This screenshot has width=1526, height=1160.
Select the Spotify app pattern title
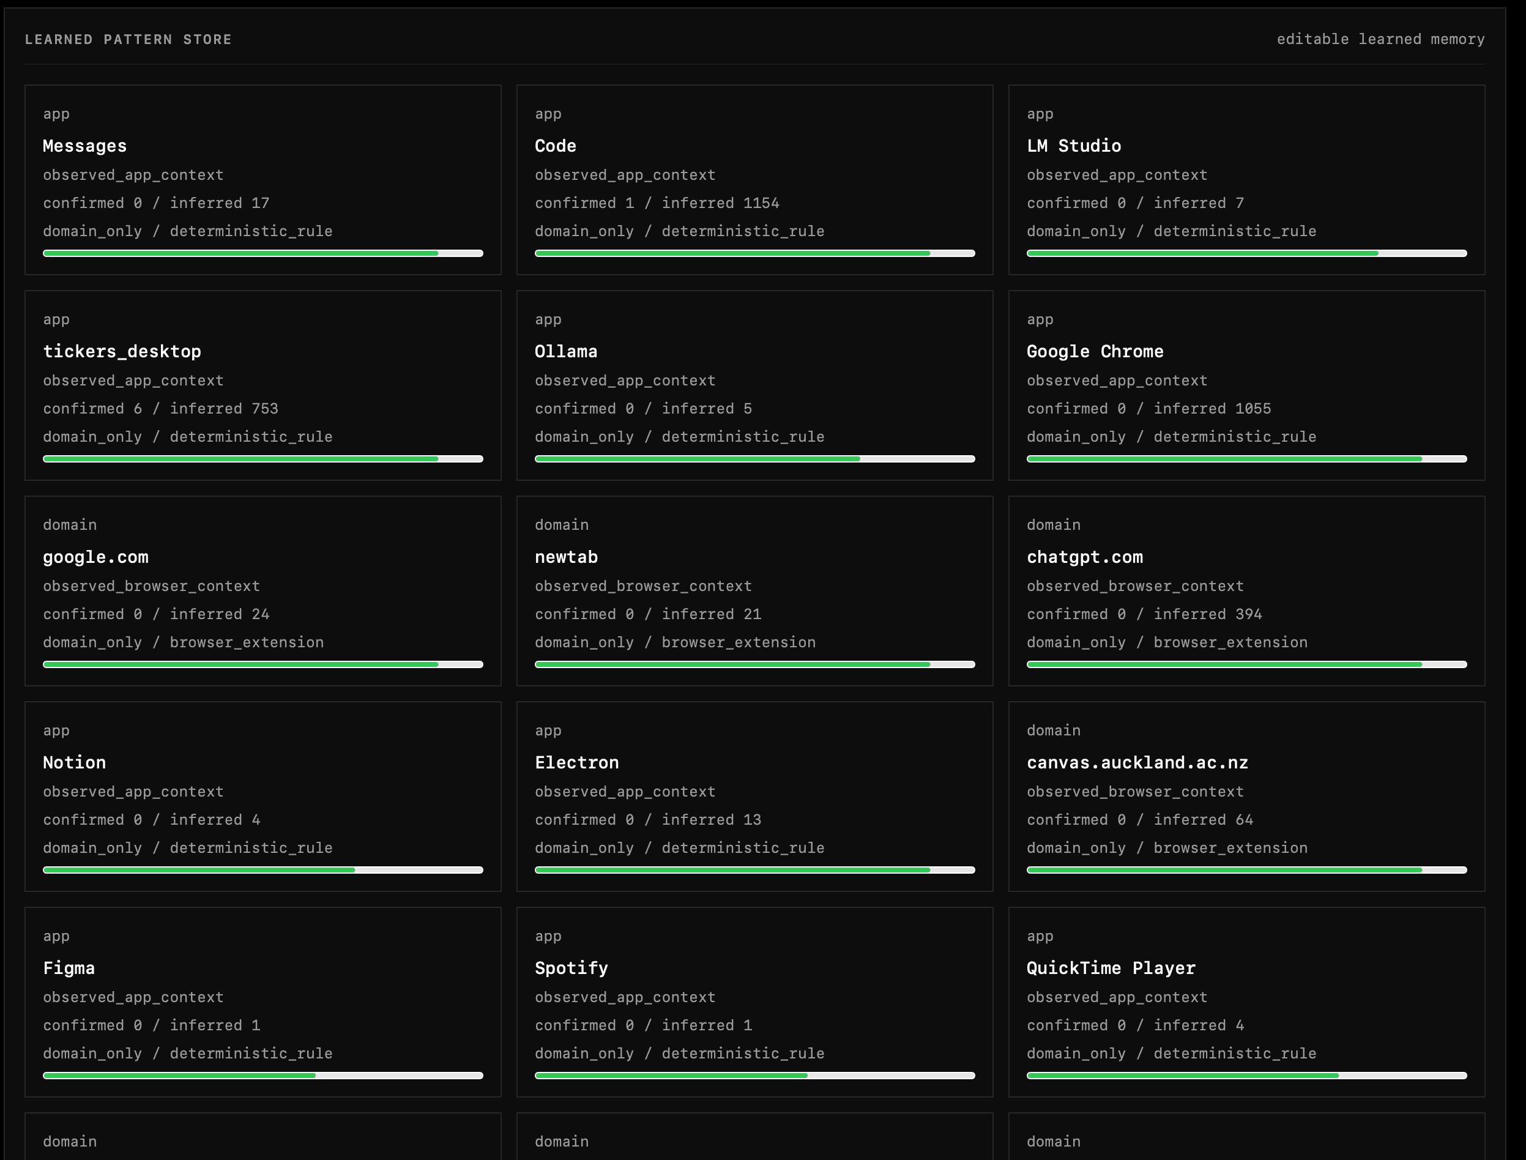[571, 968]
